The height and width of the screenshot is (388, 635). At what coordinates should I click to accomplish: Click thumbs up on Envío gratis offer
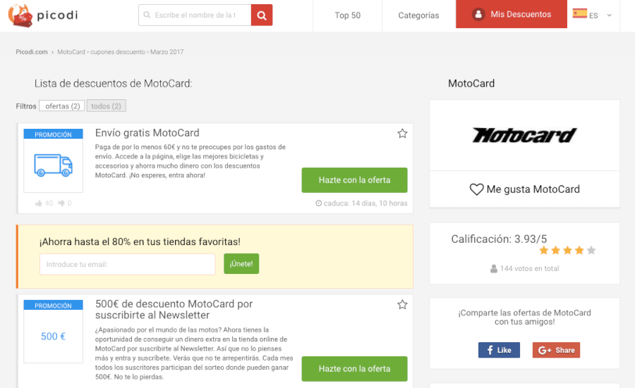(39, 204)
